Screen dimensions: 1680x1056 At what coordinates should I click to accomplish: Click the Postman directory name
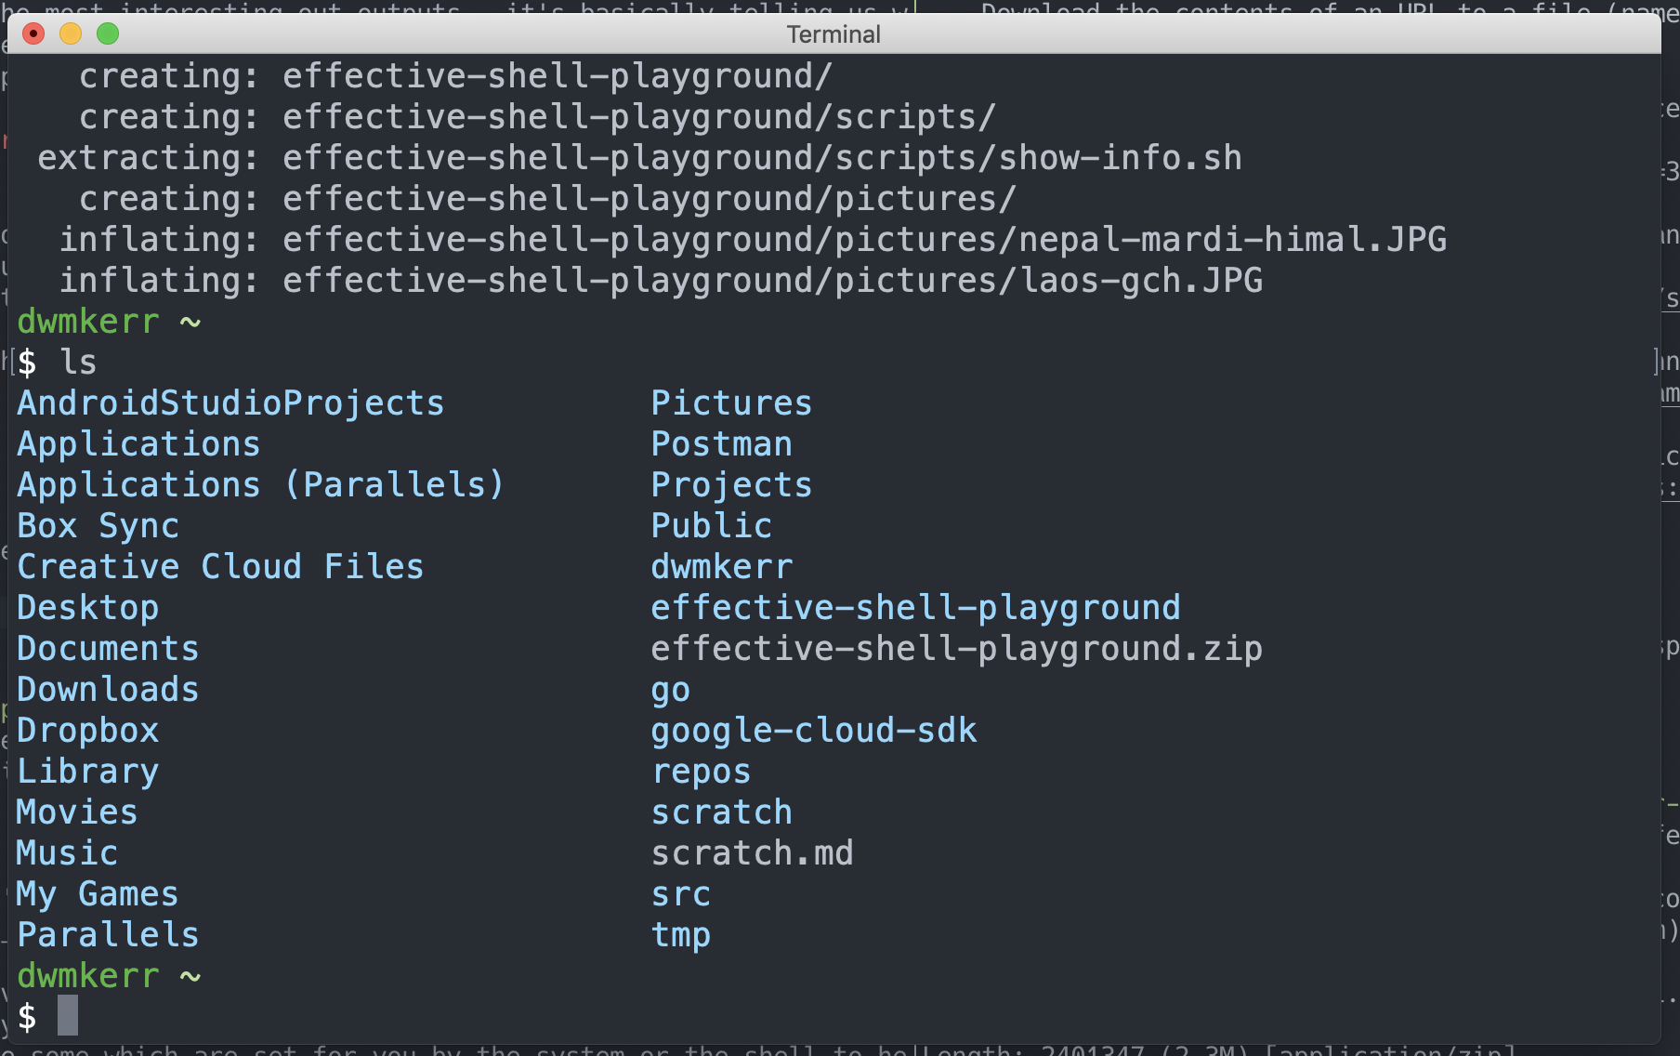pos(721,444)
